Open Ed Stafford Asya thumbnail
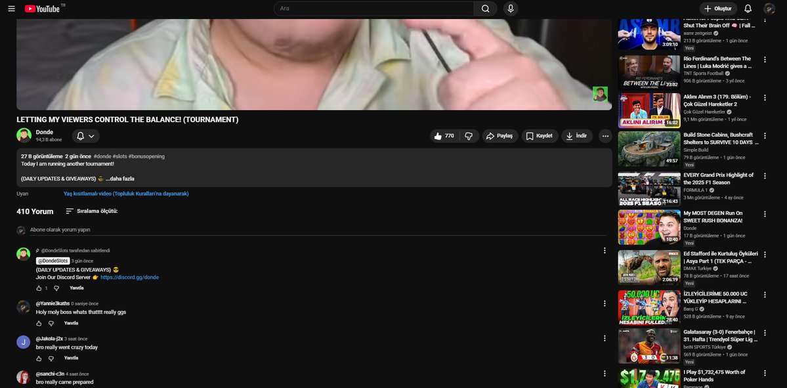 coord(649,268)
